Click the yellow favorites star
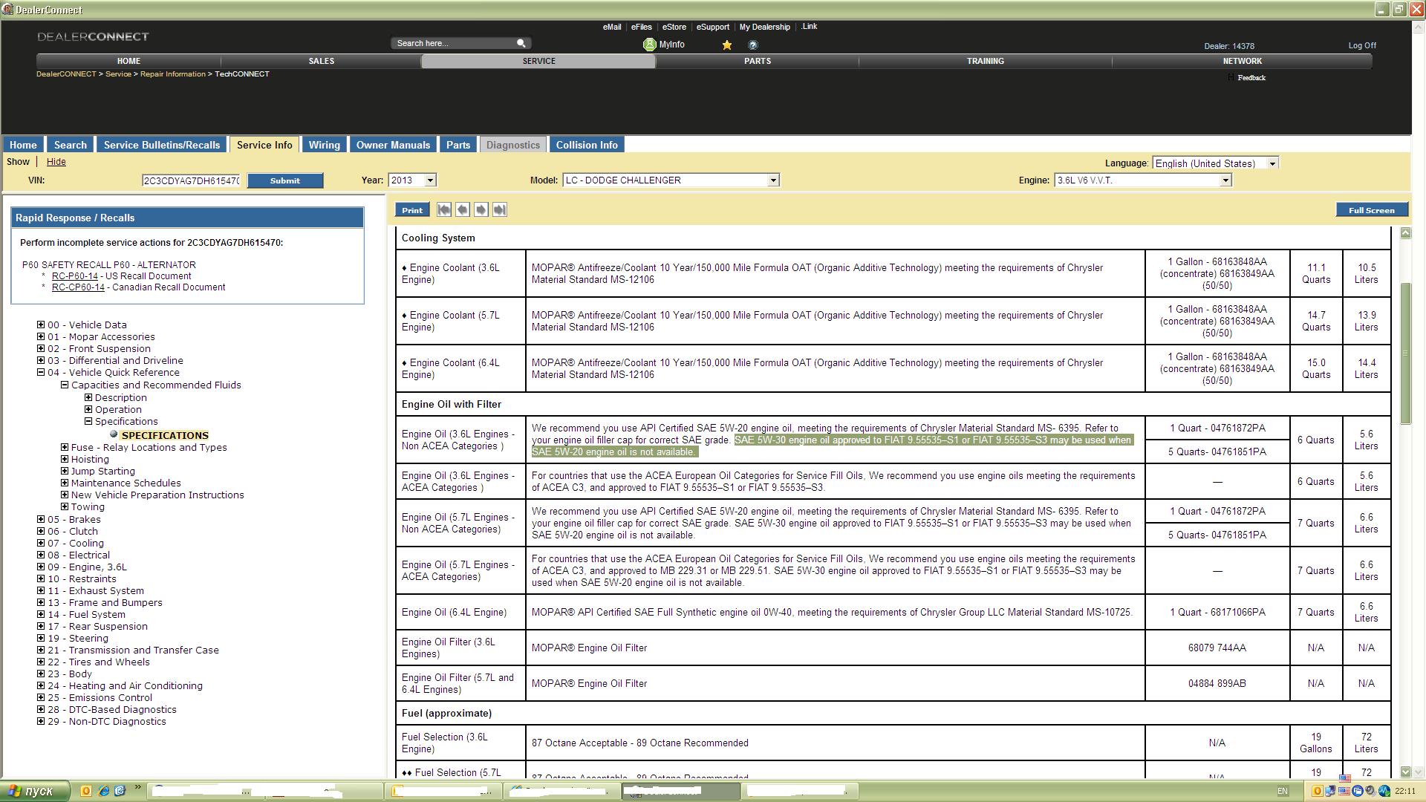Image resolution: width=1426 pixels, height=802 pixels. pos(727,45)
